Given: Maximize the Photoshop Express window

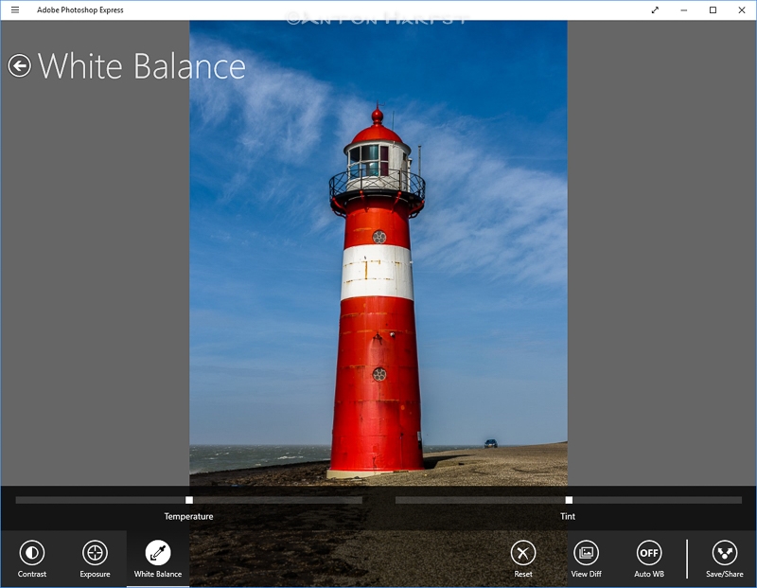Looking at the screenshot, I should click(713, 9).
